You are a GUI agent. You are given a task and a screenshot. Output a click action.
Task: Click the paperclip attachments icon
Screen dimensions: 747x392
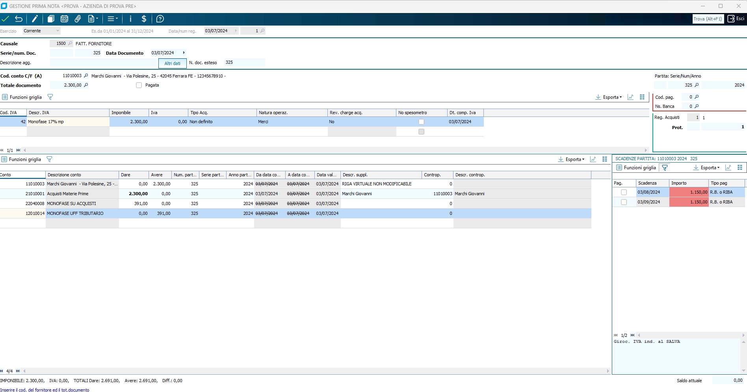(x=78, y=19)
